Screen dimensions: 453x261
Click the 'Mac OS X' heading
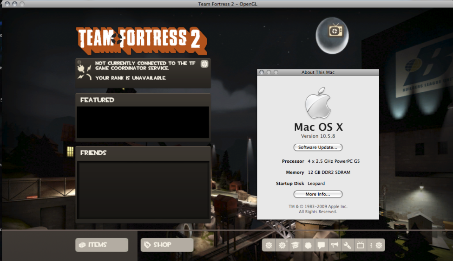point(318,127)
